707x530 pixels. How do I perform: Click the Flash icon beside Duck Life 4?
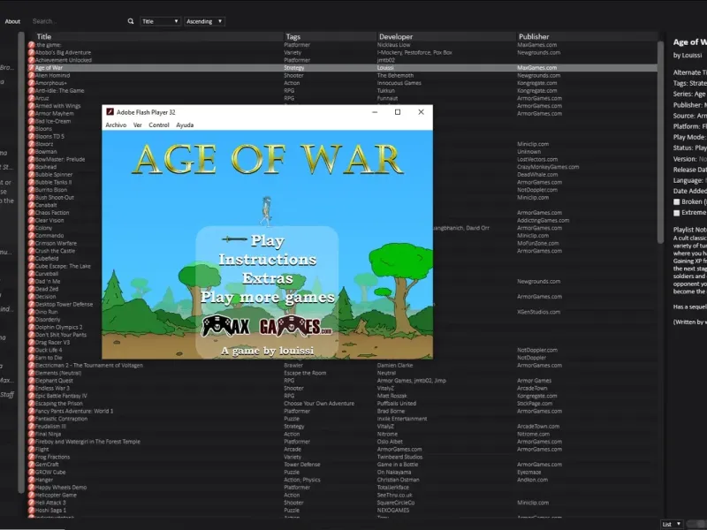point(31,350)
